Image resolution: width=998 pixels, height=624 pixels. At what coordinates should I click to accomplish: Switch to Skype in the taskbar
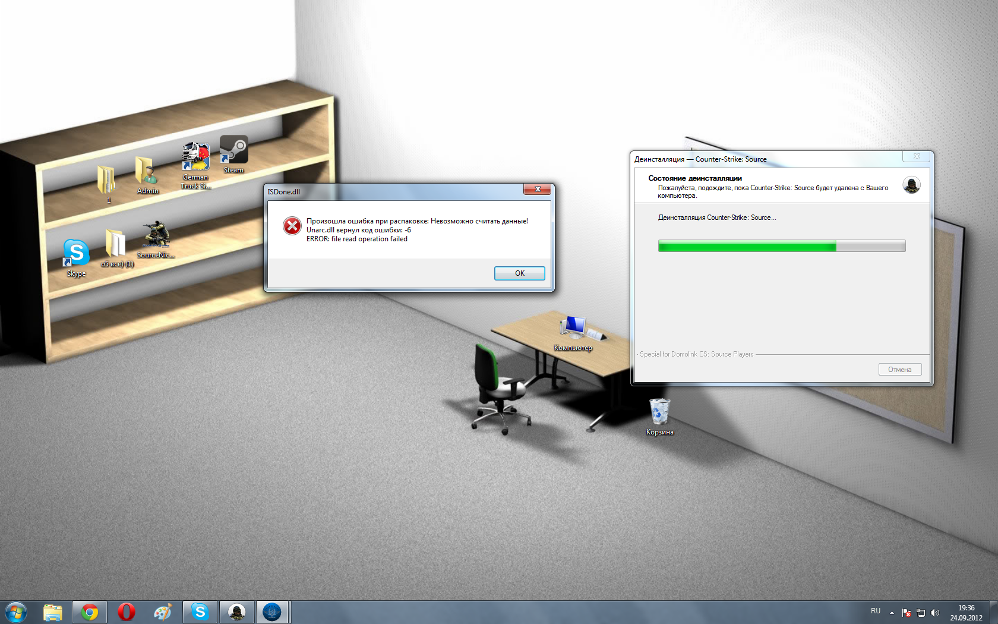click(200, 612)
